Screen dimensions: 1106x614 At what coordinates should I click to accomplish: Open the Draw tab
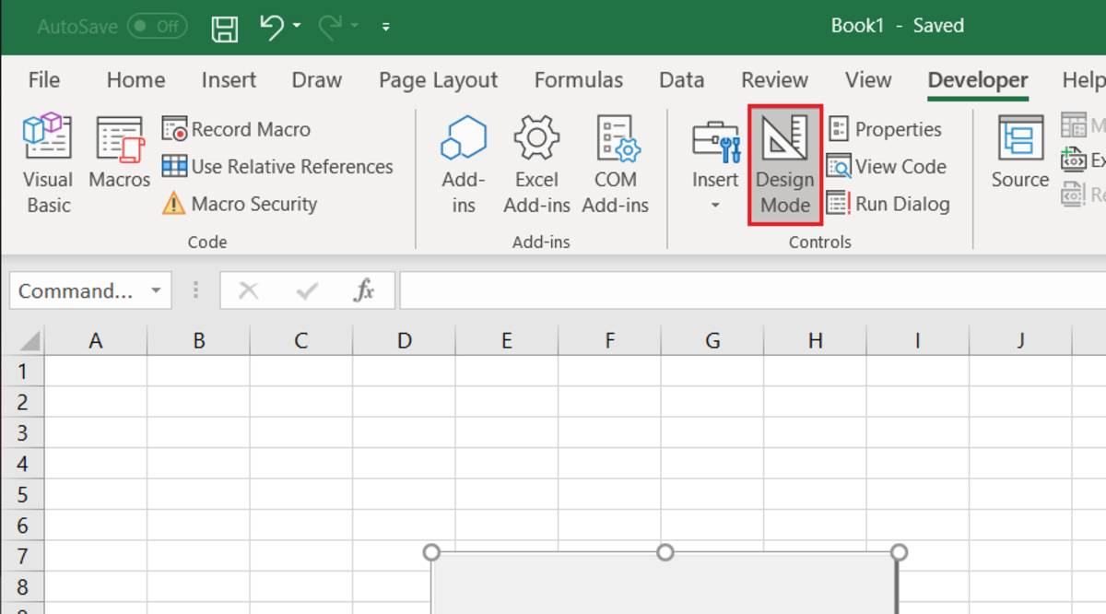pos(316,80)
